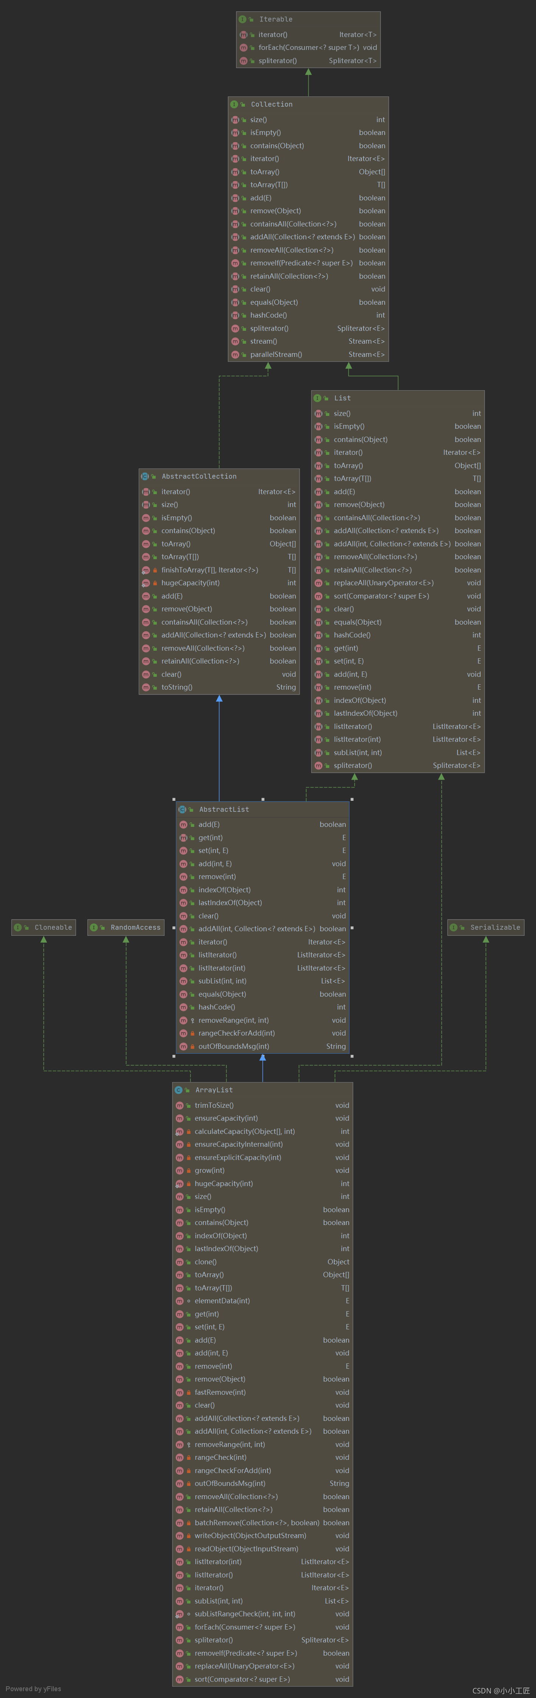The image size is (536, 1698).
Task: Click the interface icon on Cloneable node
Action: [x=18, y=927]
